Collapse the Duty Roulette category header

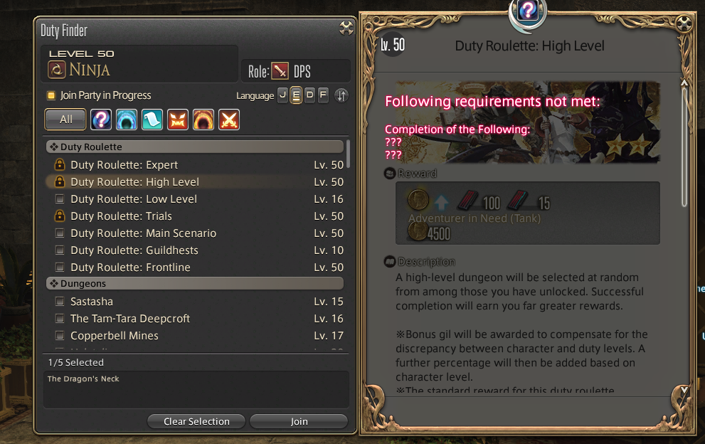[x=195, y=147]
